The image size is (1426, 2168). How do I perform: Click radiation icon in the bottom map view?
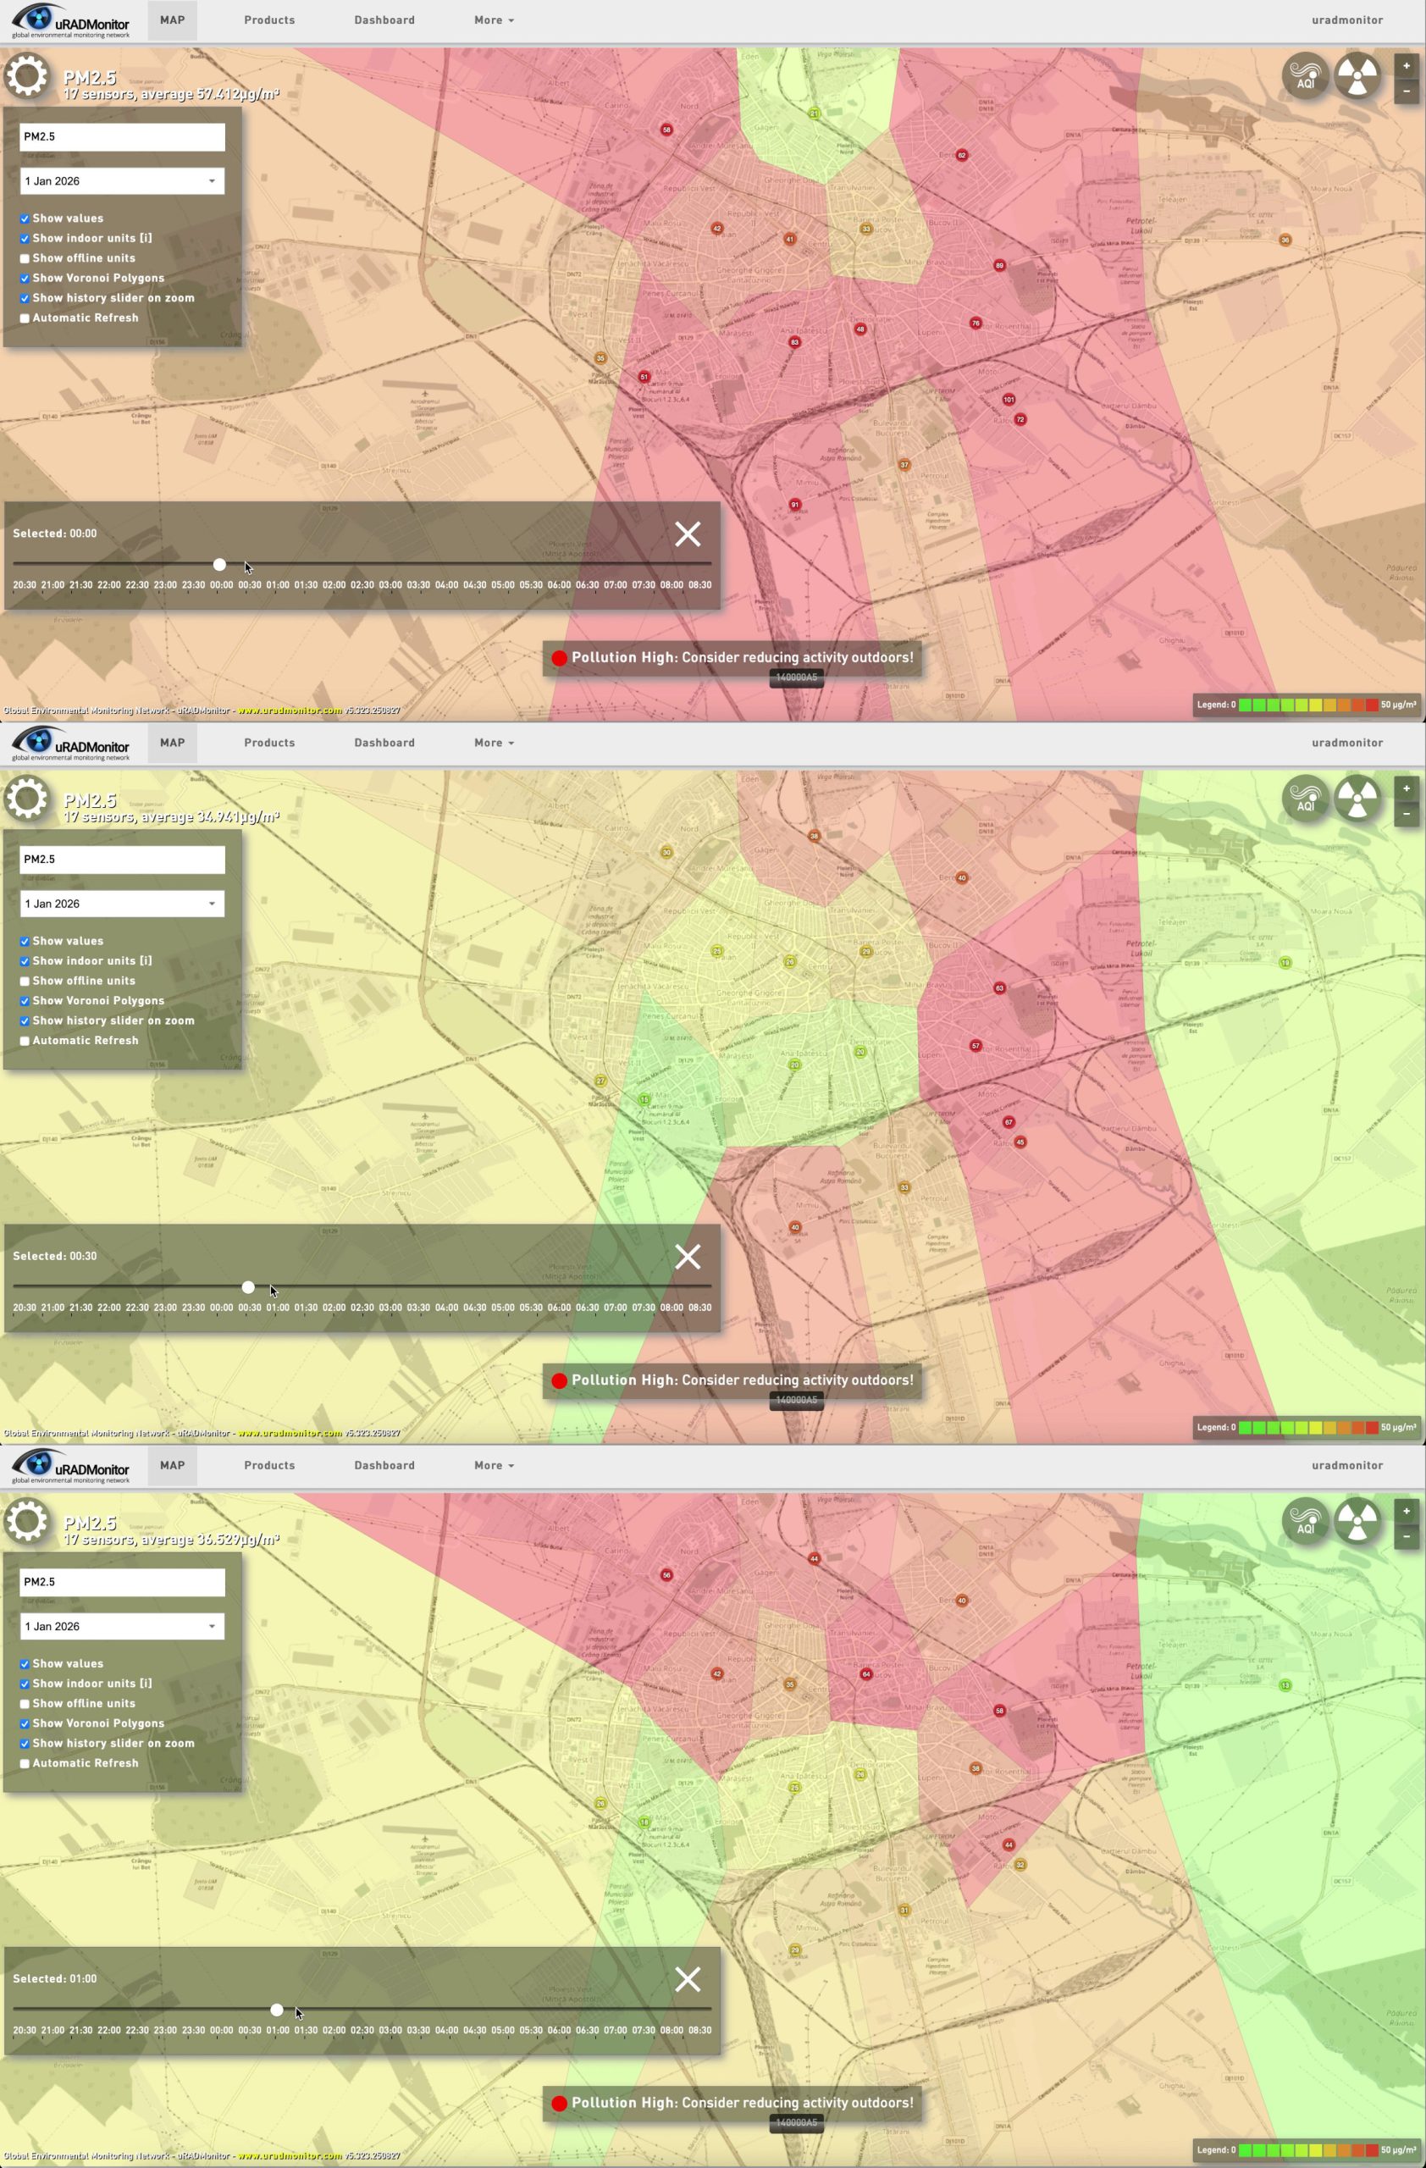(1357, 1521)
